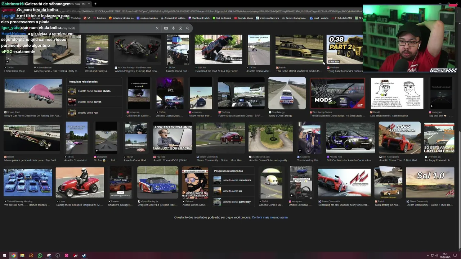Open the Dragster Mod v1.1 blue car thumbnail
The height and width of the screenshot is (259, 461).
pyautogui.click(x=158, y=182)
